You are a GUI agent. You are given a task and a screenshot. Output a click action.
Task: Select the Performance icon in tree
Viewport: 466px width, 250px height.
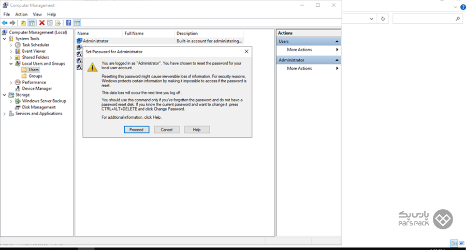coord(18,82)
